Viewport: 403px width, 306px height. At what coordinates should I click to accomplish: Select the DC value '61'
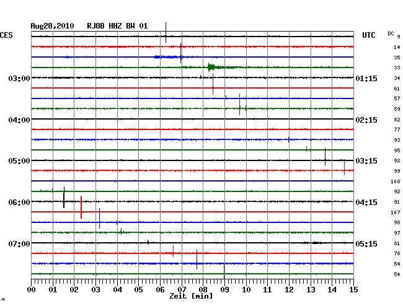[397, 89]
